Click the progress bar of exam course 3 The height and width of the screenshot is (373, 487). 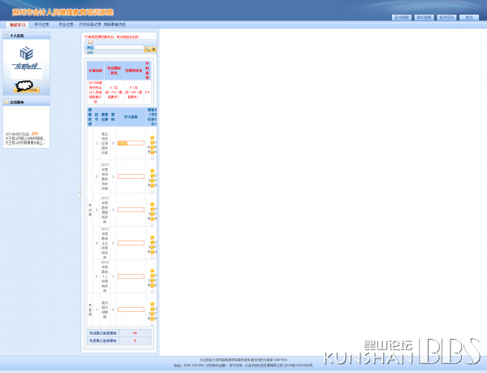131,210
